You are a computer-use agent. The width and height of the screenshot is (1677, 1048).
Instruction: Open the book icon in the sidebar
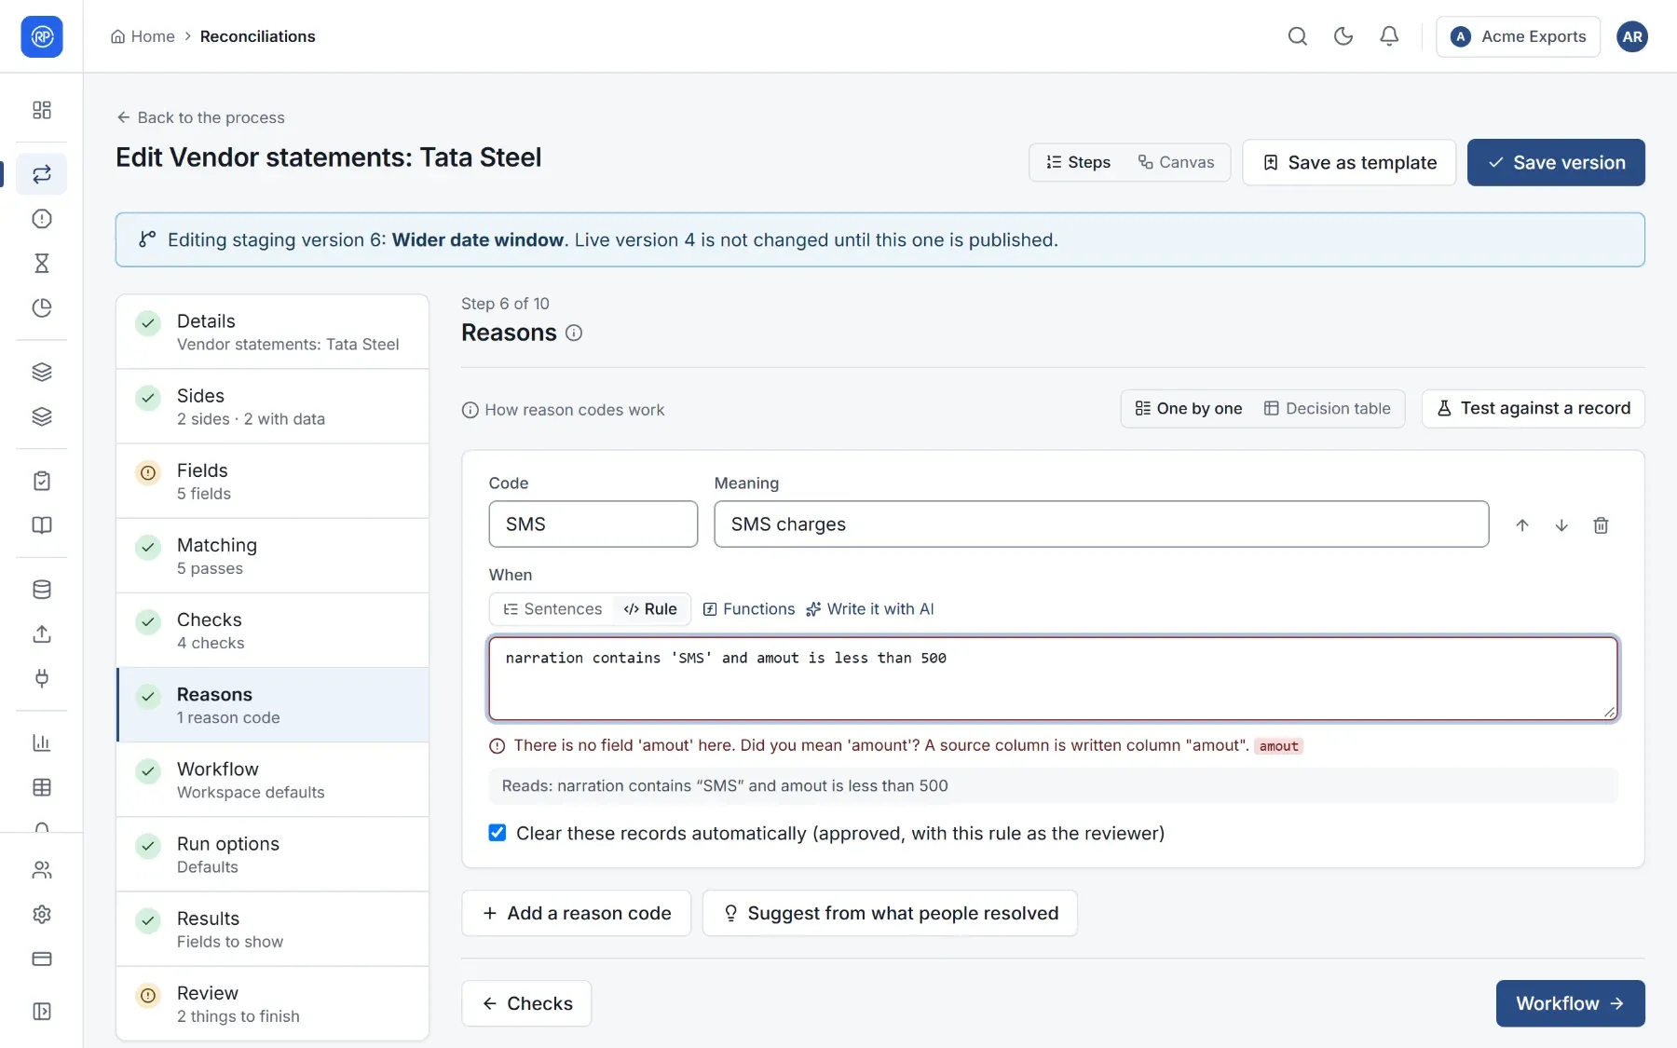pyautogui.click(x=42, y=525)
